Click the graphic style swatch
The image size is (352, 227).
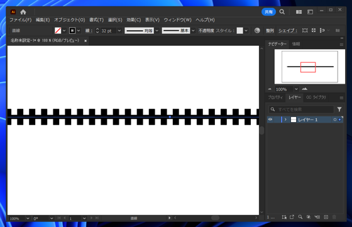pos(239,31)
